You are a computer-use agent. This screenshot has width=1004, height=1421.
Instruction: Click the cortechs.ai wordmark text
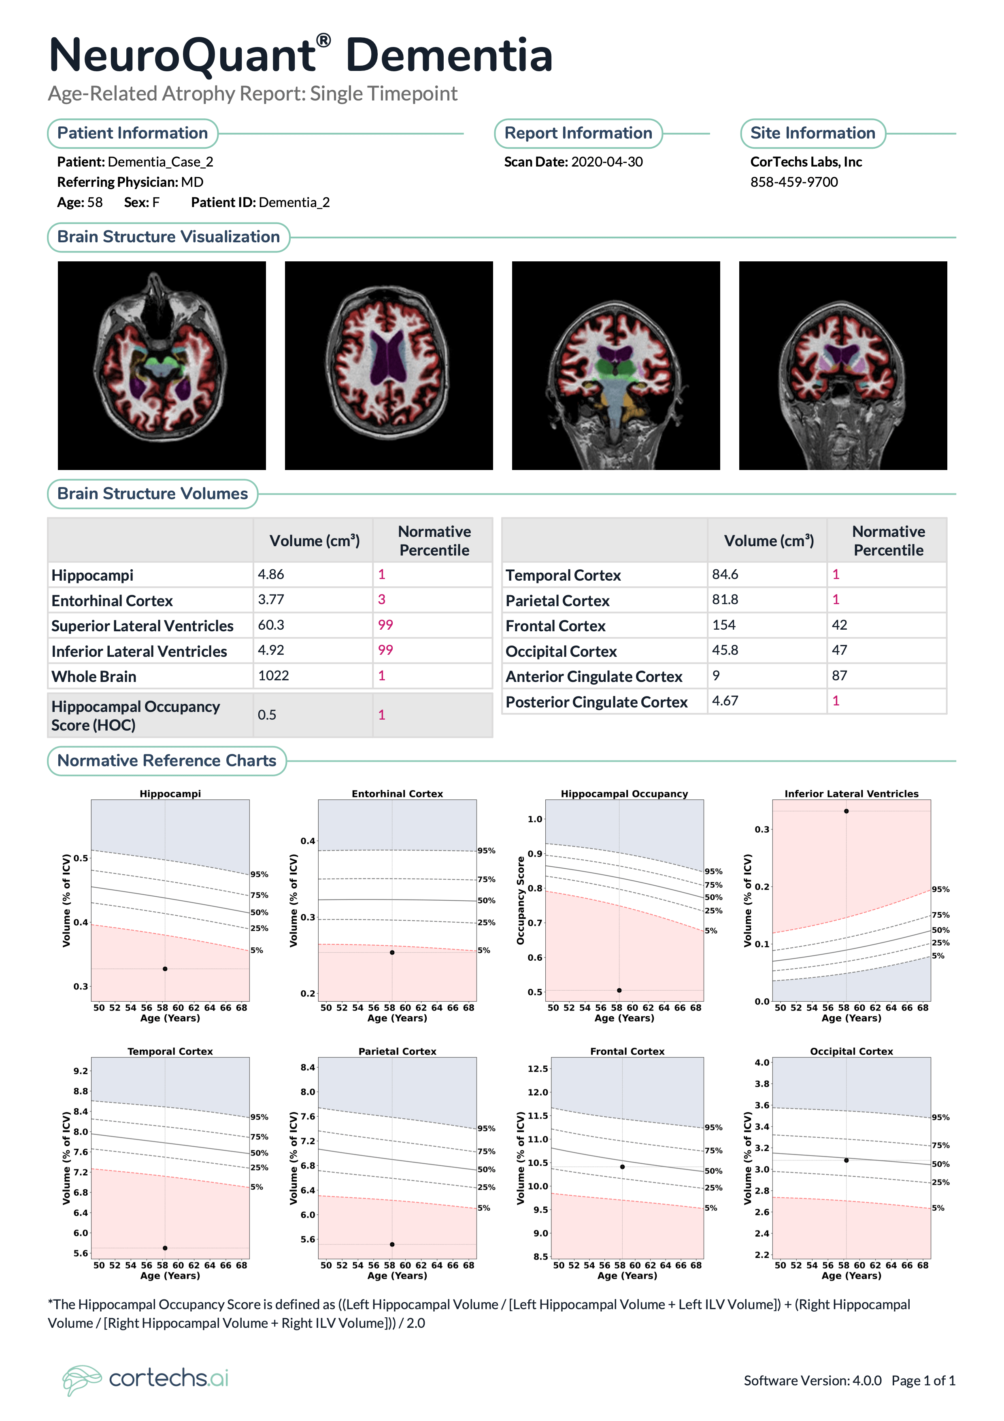[168, 1378]
